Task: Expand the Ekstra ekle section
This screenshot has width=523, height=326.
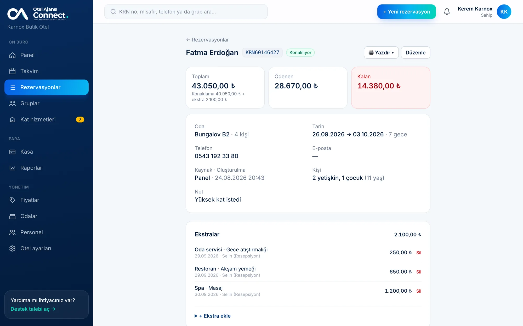Action: pos(213,316)
